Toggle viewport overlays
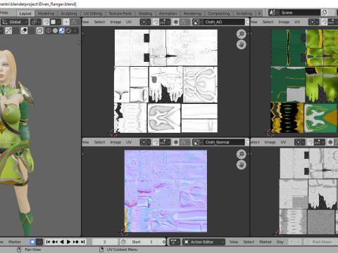This screenshot has height=253, width=338. coord(24,31)
